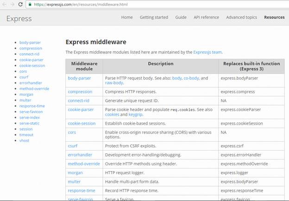Select vhost in the sidebar list
The height and width of the screenshot is (201, 289).
click(x=25, y=141)
